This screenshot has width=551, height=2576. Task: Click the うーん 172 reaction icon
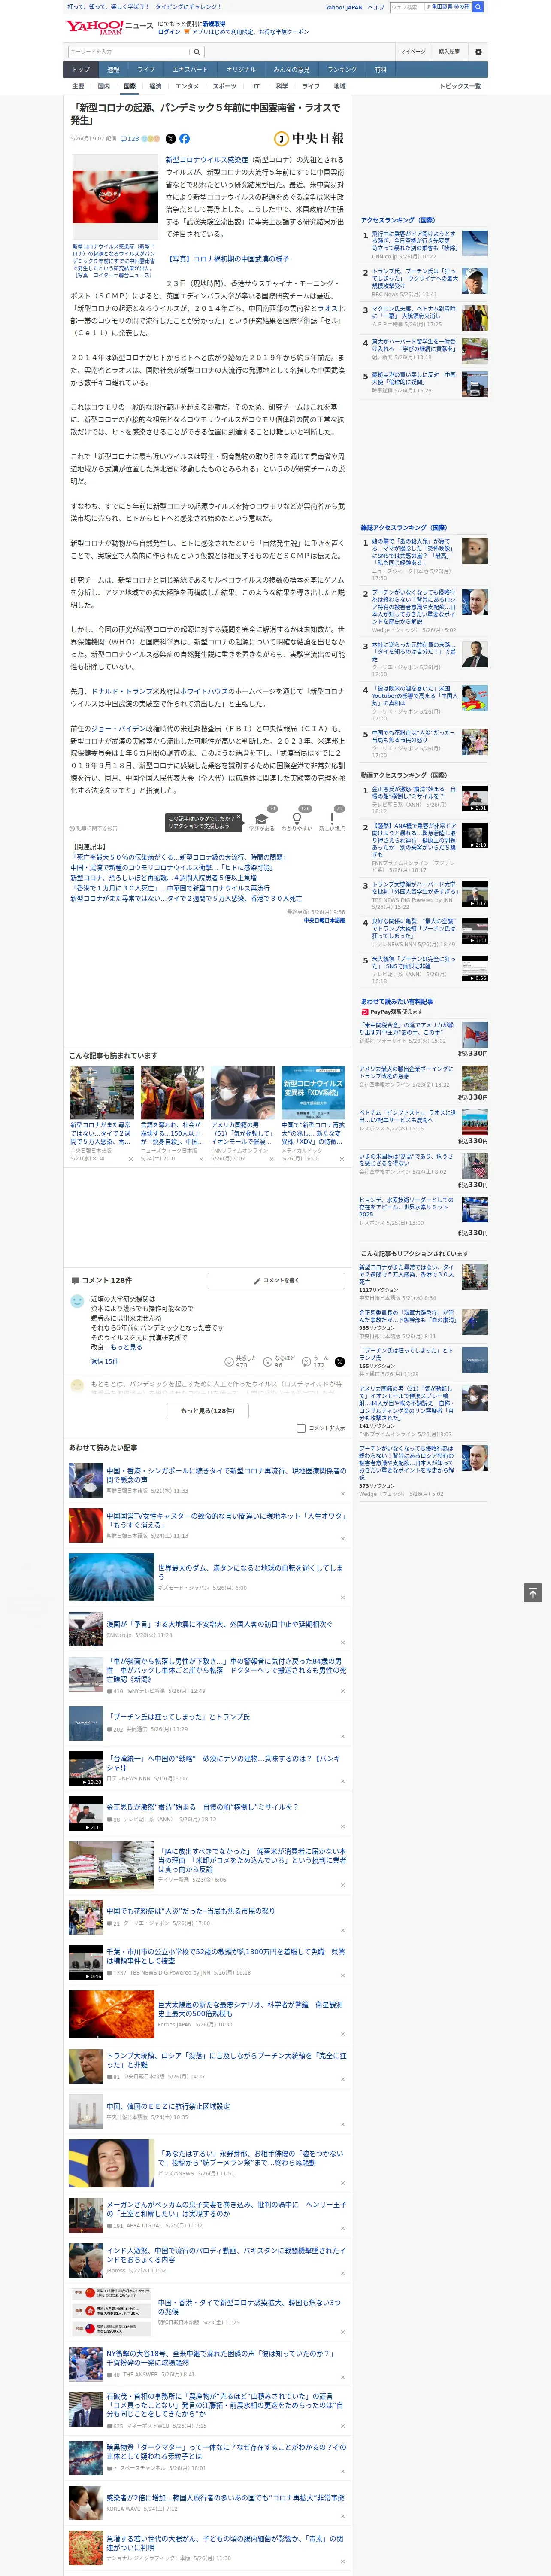tap(316, 1362)
